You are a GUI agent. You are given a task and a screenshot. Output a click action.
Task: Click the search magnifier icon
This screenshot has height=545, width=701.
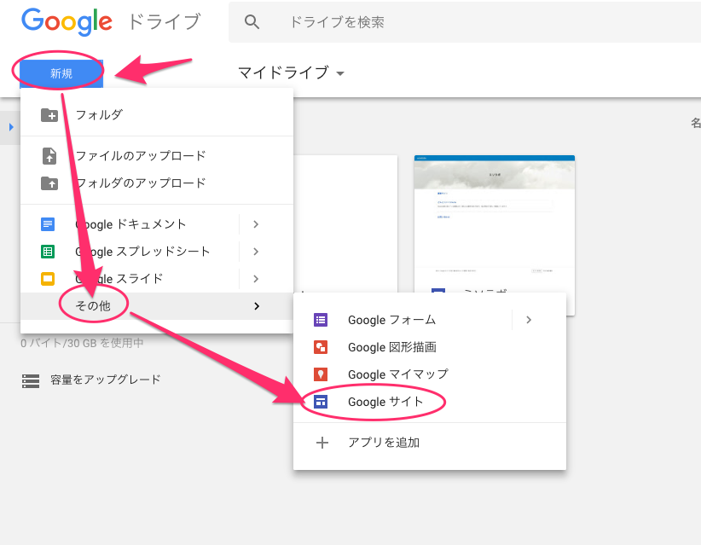coord(252,22)
